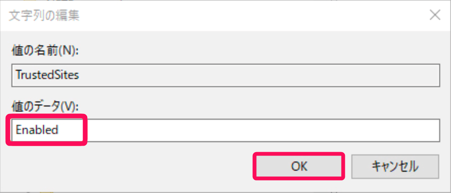Put the caret after the word TrustedSites
The image size is (451, 193).
(x=80, y=75)
